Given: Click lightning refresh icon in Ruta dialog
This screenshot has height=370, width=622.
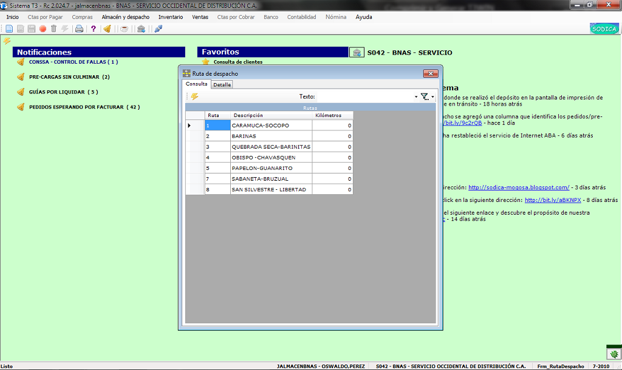Looking at the screenshot, I should click(x=194, y=96).
